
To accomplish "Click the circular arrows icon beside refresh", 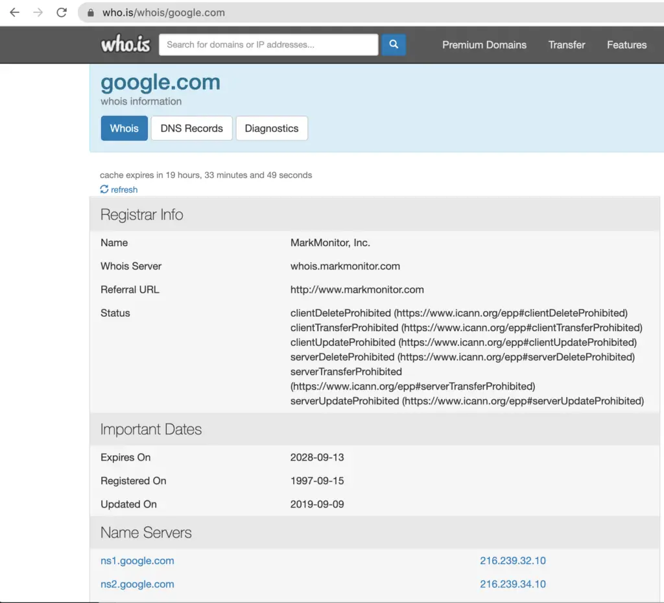I will [x=104, y=189].
